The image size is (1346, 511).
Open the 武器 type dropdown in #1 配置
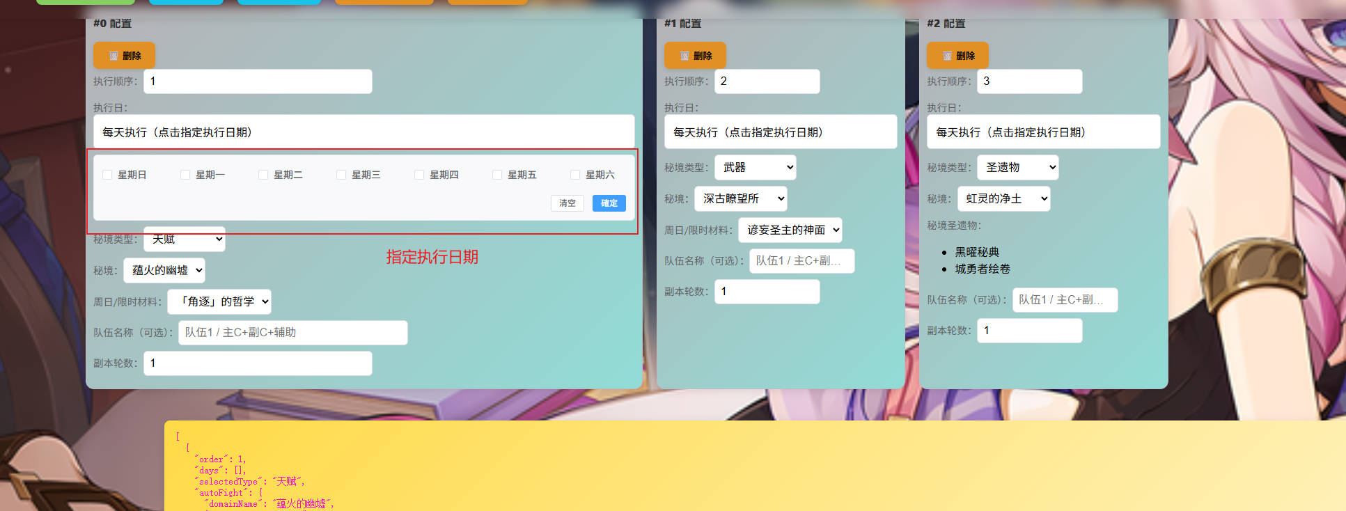[756, 167]
